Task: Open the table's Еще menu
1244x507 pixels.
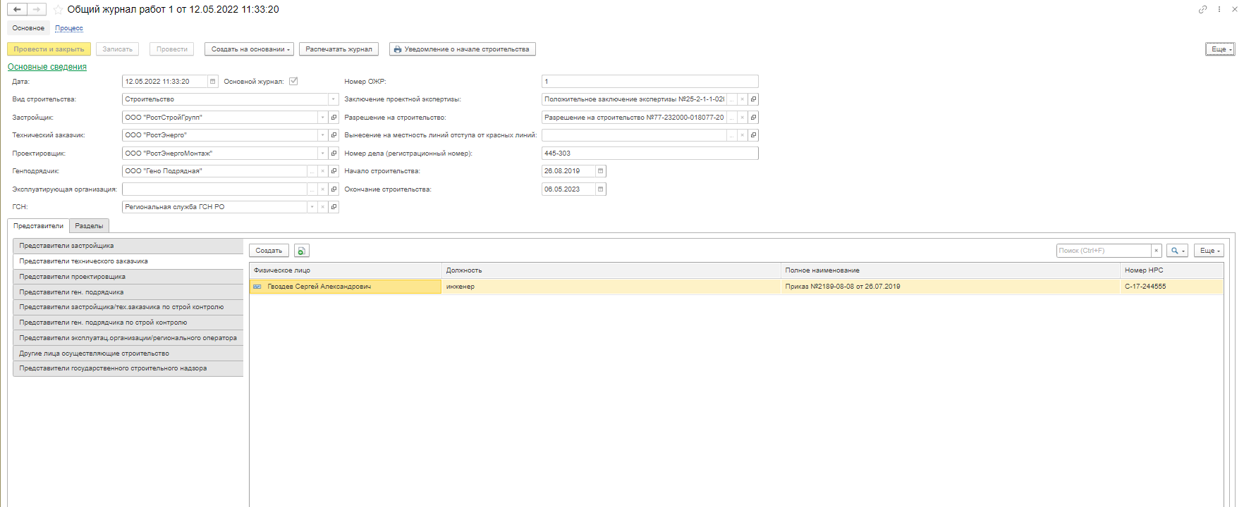Action: [x=1209, y=251]
